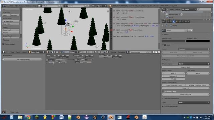The height and width of the screenshot is (120, 214).
Task: Click the FPS 60 field
Action: [173, 79]
